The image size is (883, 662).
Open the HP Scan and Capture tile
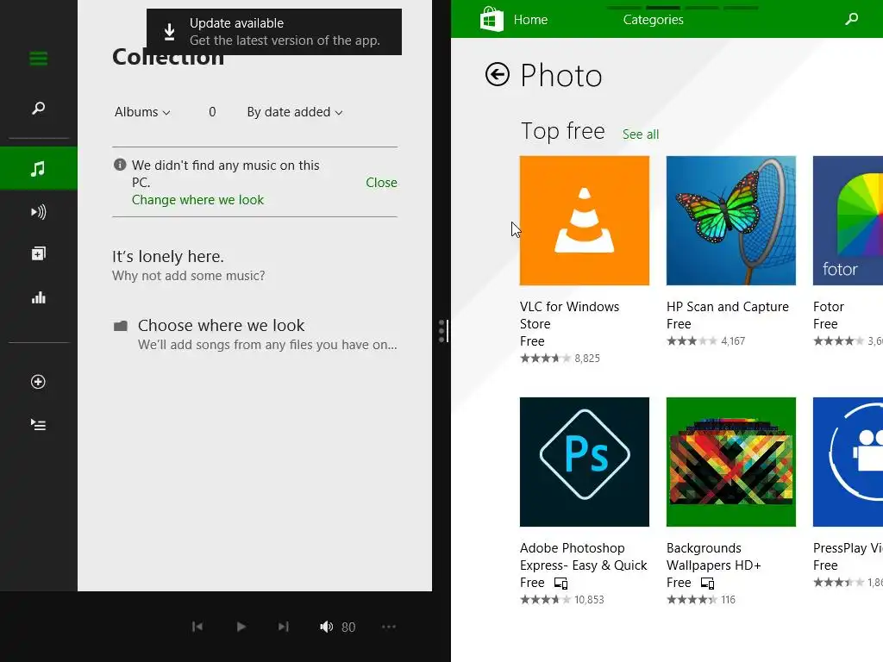pos(731,221)
